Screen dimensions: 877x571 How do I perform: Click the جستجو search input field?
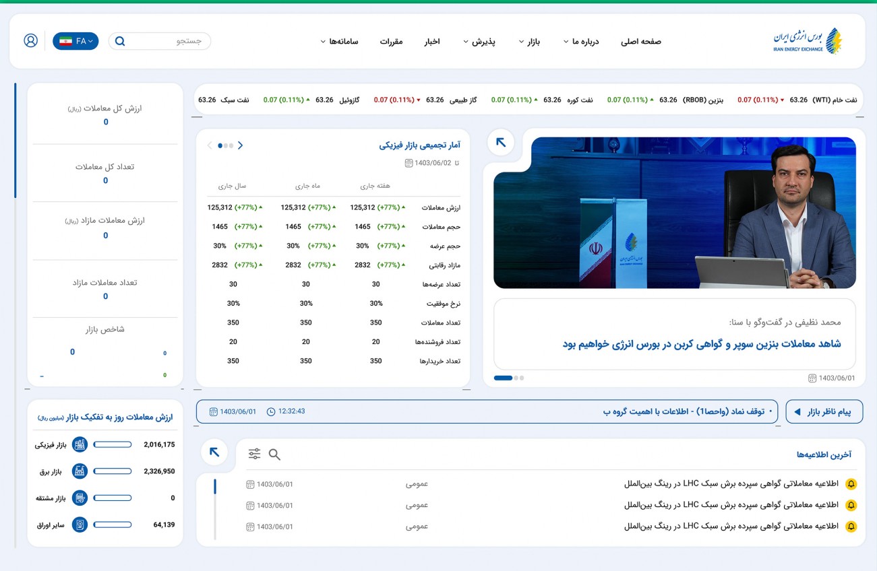[x=169, y=41]
